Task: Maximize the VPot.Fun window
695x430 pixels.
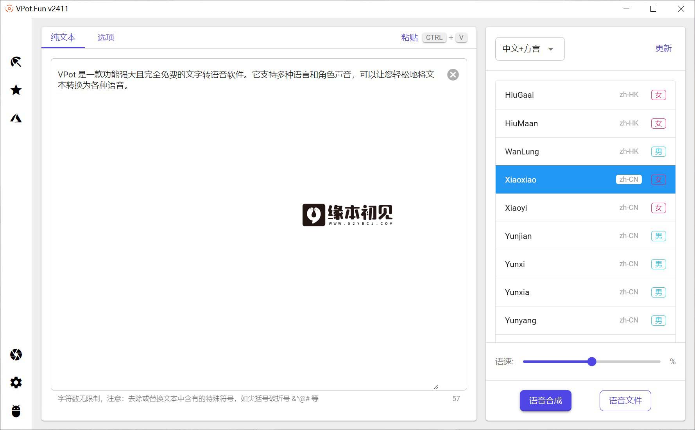Action: (x=653, y=9)
